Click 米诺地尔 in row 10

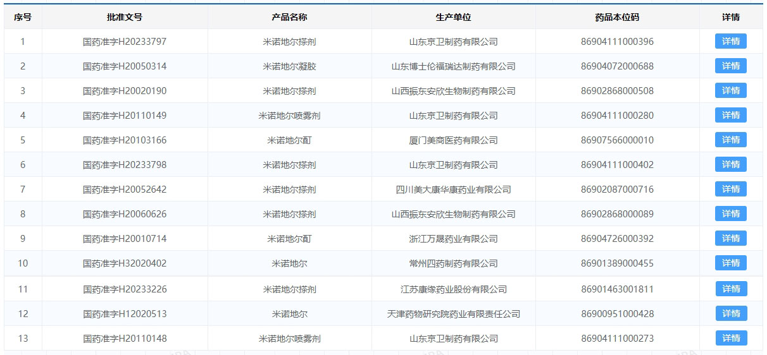(289, 263)
